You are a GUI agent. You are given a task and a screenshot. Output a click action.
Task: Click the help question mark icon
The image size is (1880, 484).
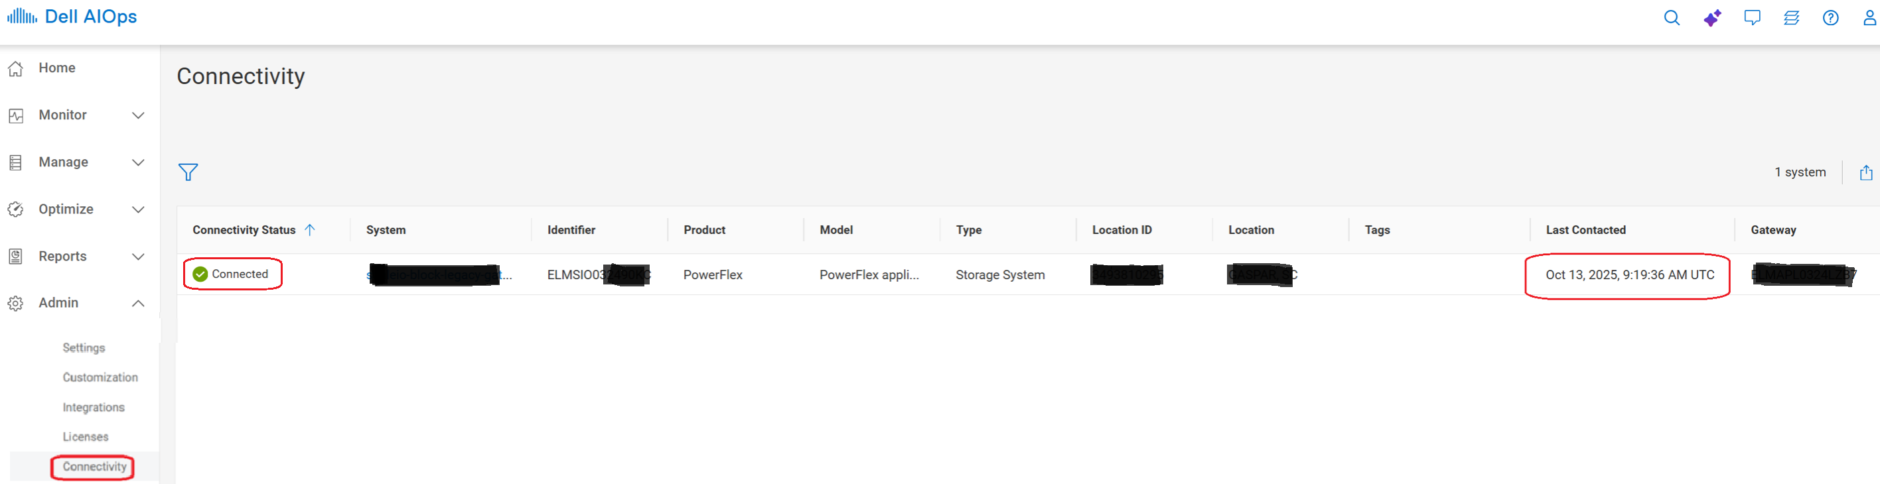pyautogui.click(x=1830, y=17)
